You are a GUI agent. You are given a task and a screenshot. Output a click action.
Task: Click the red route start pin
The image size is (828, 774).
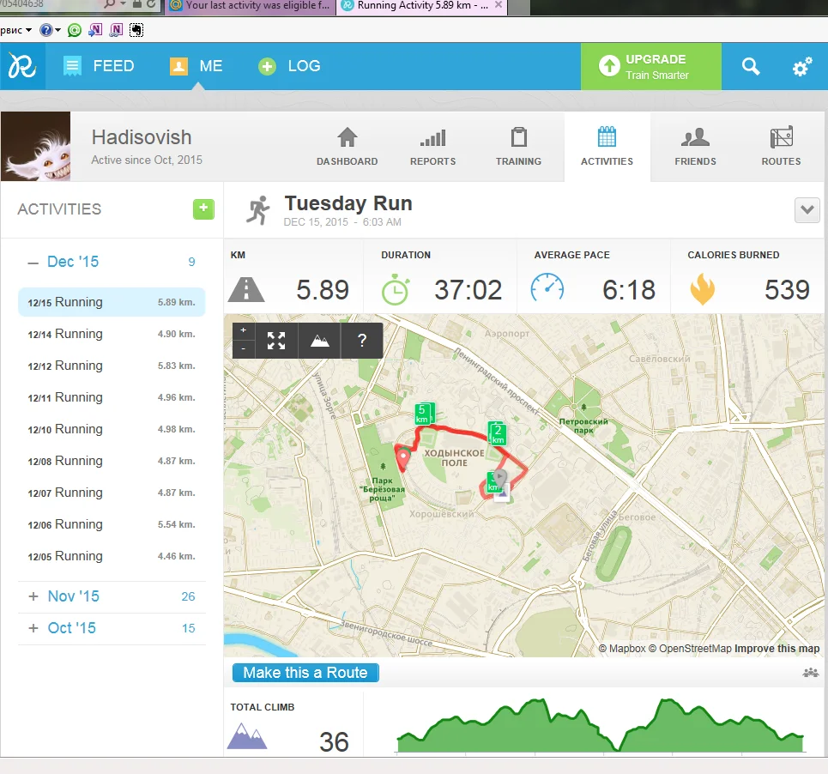click(403, 458)
